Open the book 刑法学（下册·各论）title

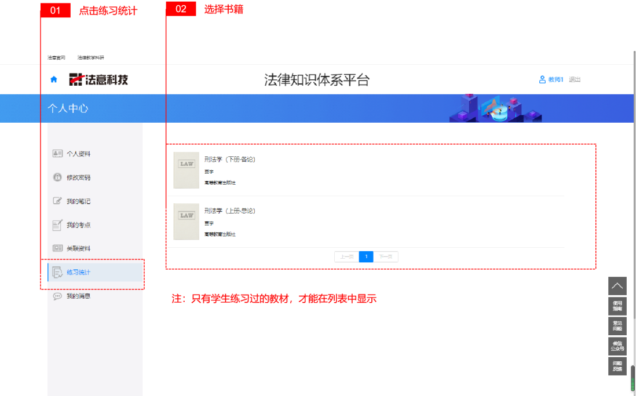pyautogui.click(x=230, y=160)
